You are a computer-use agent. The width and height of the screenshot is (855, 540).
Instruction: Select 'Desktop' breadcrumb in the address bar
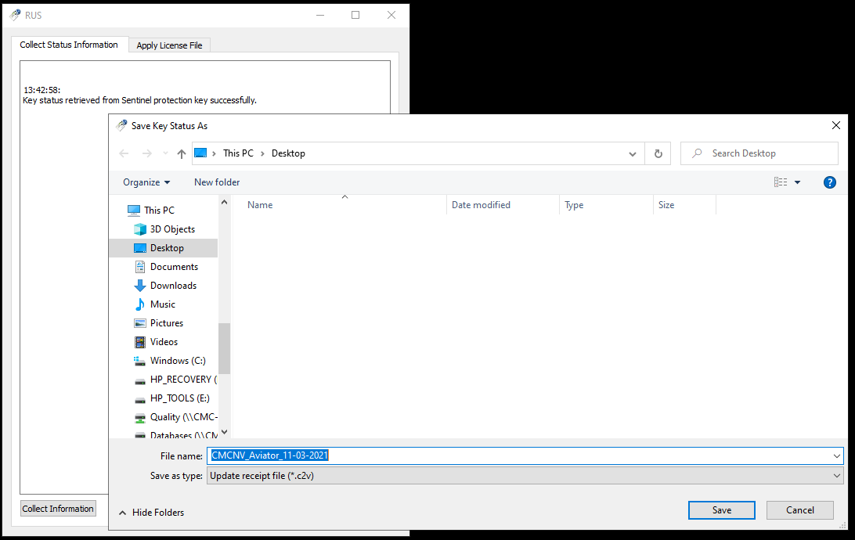288,153
